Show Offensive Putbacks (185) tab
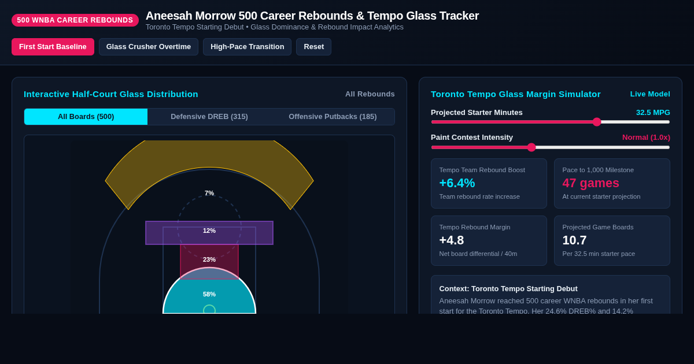 click(x=333, y=117)
